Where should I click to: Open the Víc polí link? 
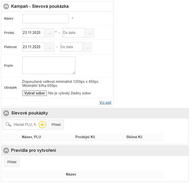[x=105, y=103]
